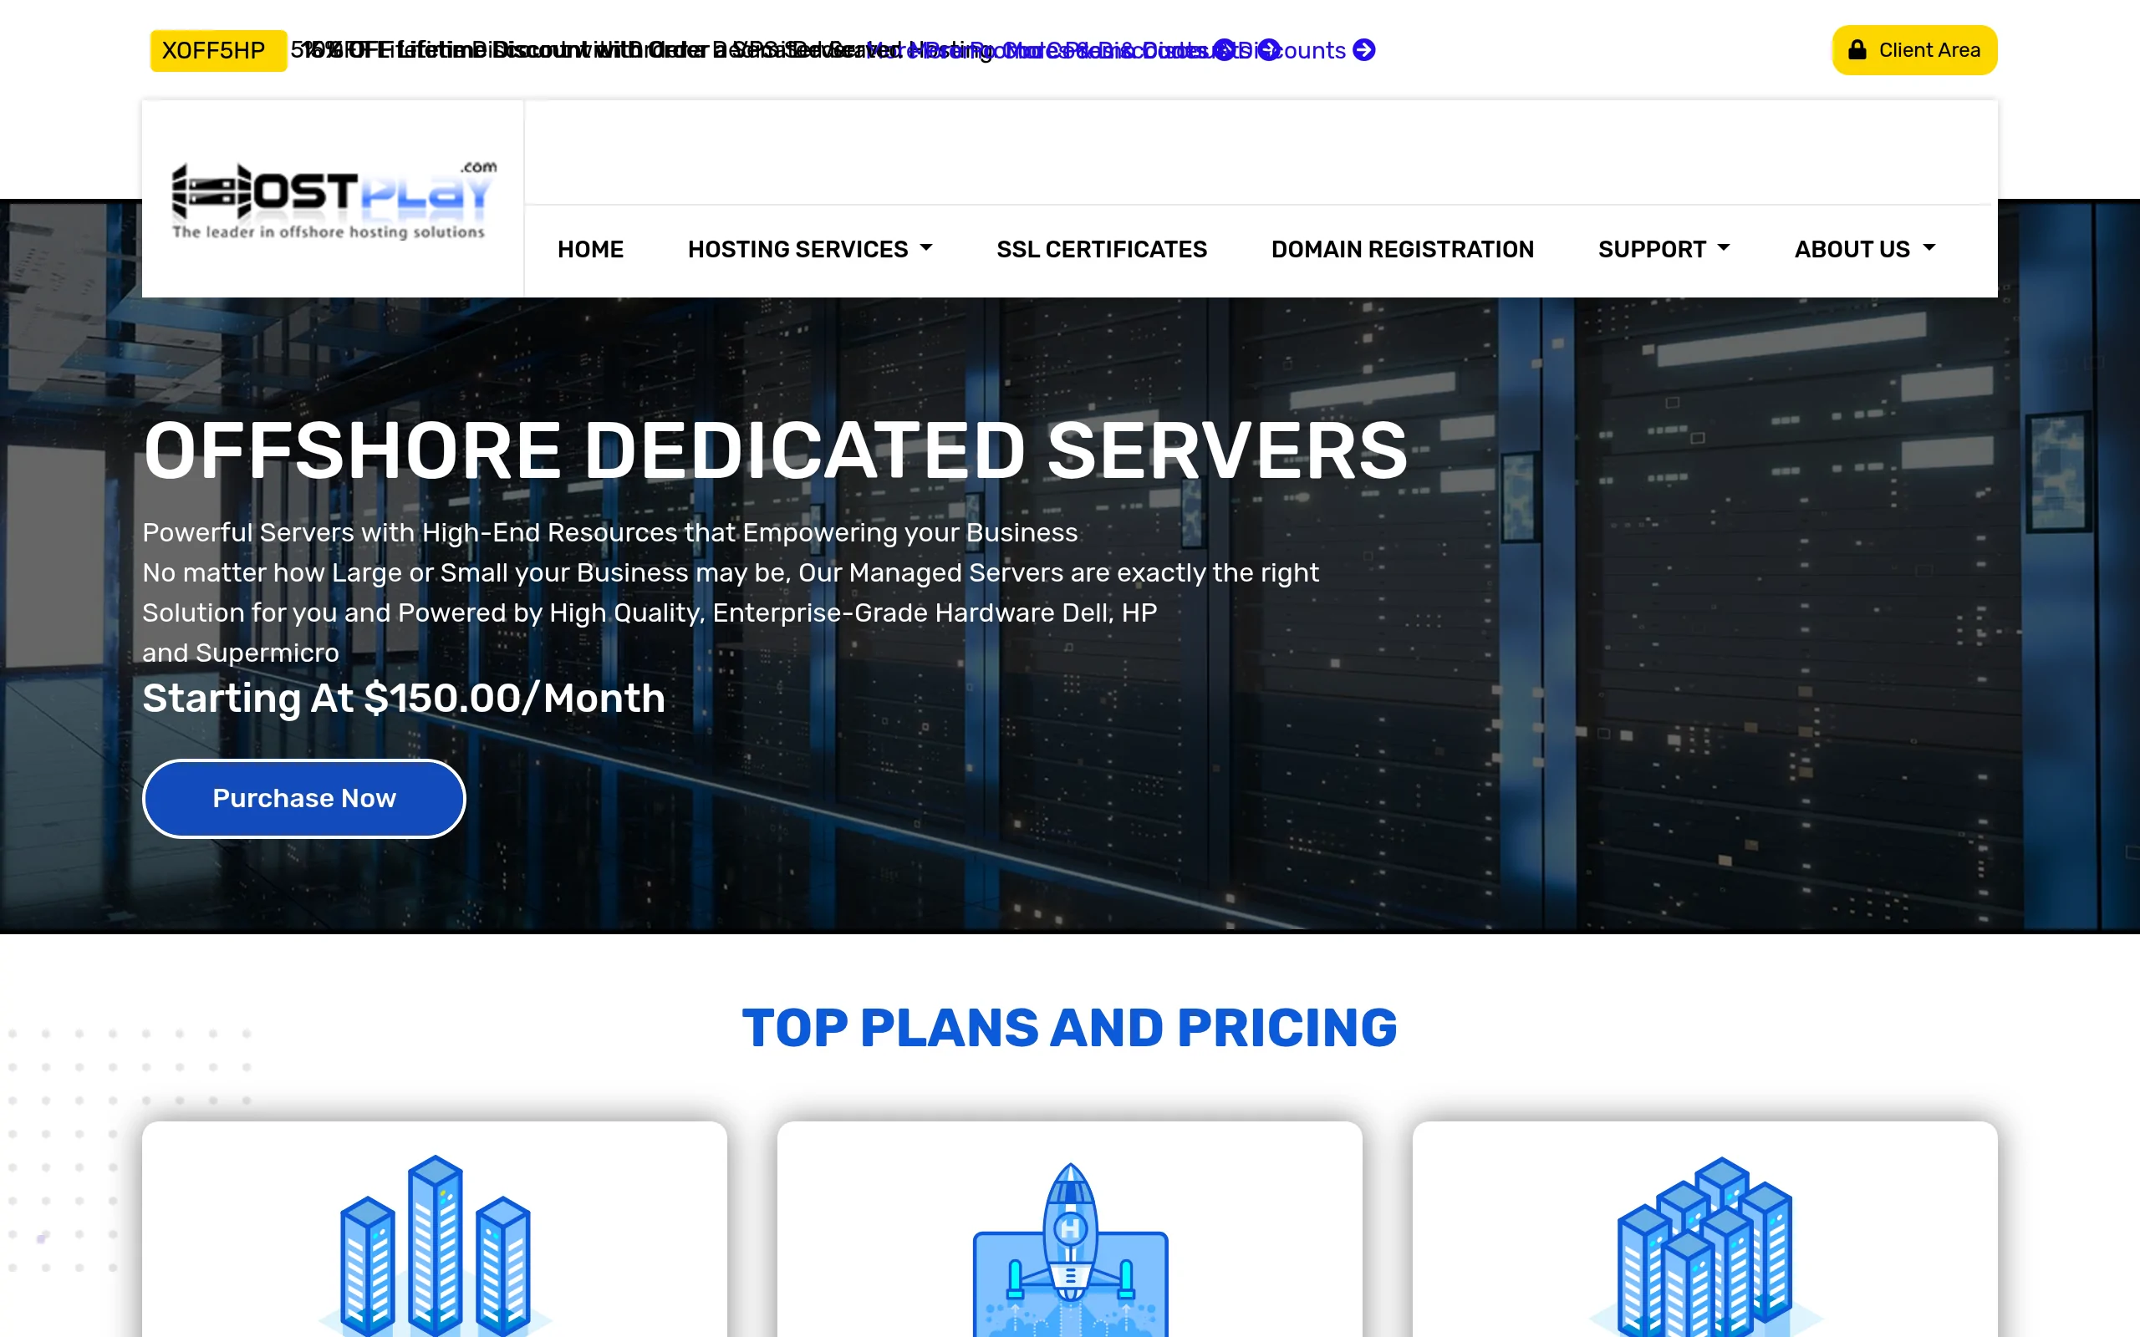
Task: Go to HOME menu item
Action: pyautogui.click(x=590, y=249)
